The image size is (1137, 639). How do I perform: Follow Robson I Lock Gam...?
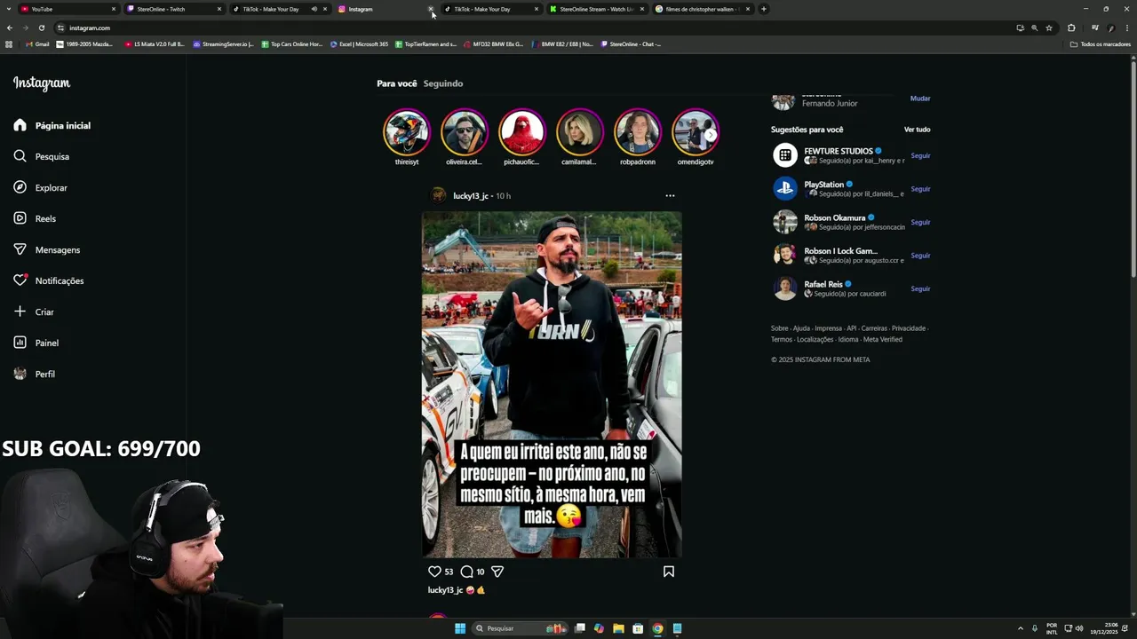click(920, 256)
